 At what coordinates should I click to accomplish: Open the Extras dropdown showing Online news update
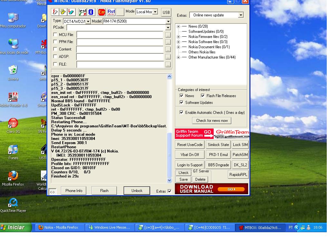pos(241,15)
